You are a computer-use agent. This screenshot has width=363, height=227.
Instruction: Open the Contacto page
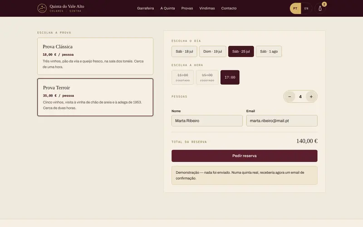229,8
